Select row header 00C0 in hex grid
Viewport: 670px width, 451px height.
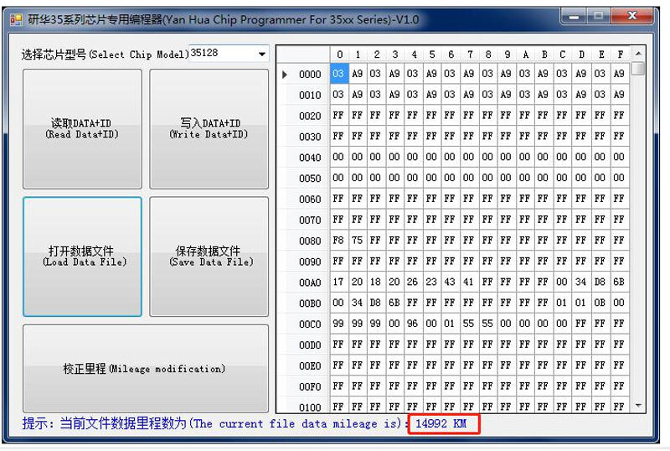point(309,324)
